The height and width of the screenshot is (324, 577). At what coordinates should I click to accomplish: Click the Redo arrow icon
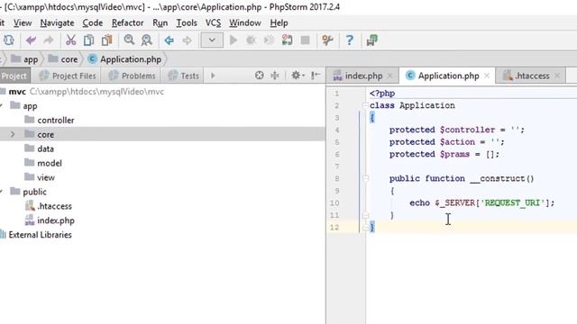pyautogui.click(x=49, y=40)
